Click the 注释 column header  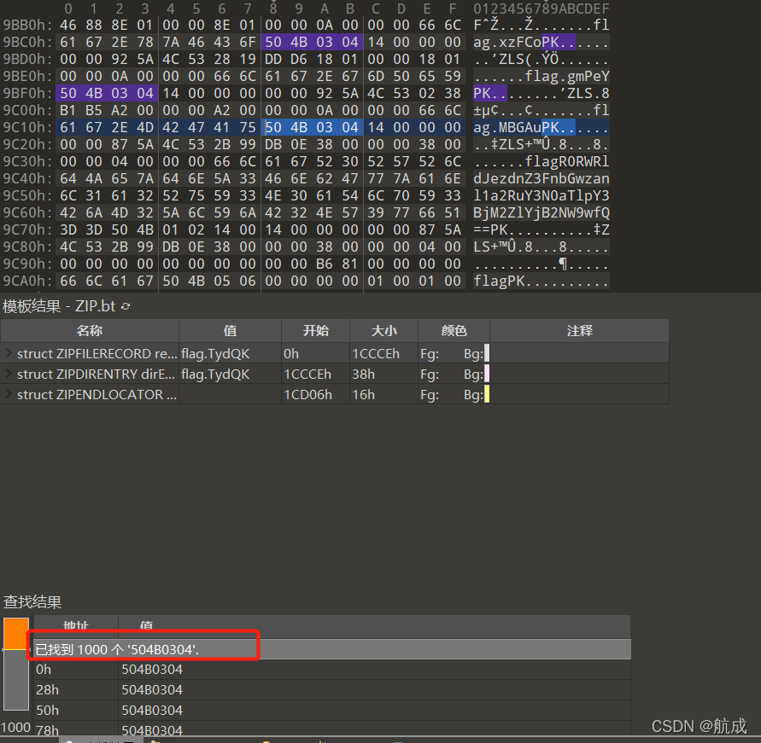tap(579, 330)
